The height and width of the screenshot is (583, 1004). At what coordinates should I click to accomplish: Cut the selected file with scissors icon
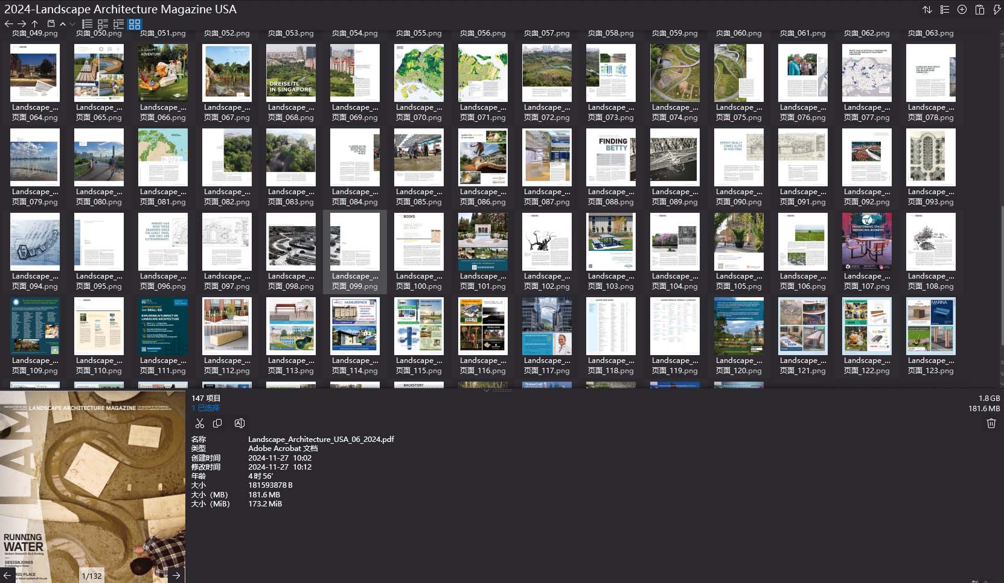tap(200, 423)
